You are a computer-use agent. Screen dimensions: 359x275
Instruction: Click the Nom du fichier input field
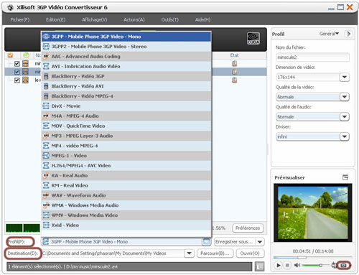[x=312, y=57]
